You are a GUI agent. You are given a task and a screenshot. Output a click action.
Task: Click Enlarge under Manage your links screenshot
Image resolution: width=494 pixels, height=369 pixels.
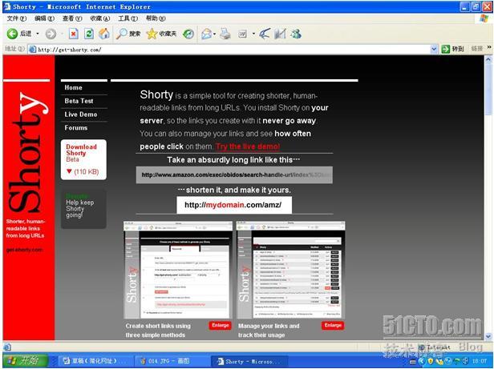333,325
